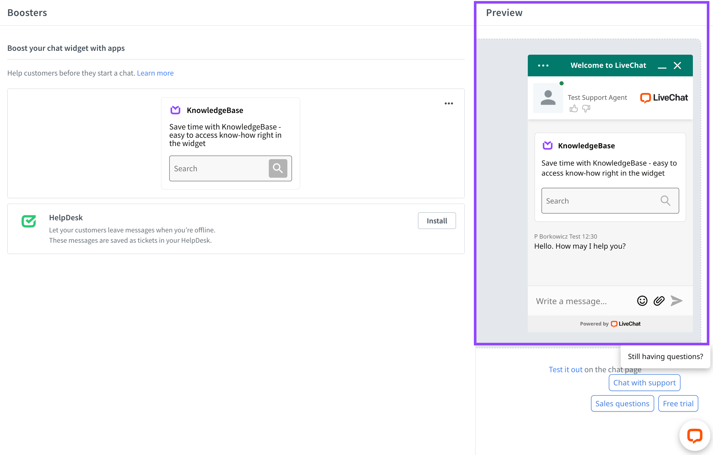Screen dimensions: 713x455
Task: Click the Free trial button
Action: [x=678, y=403]
